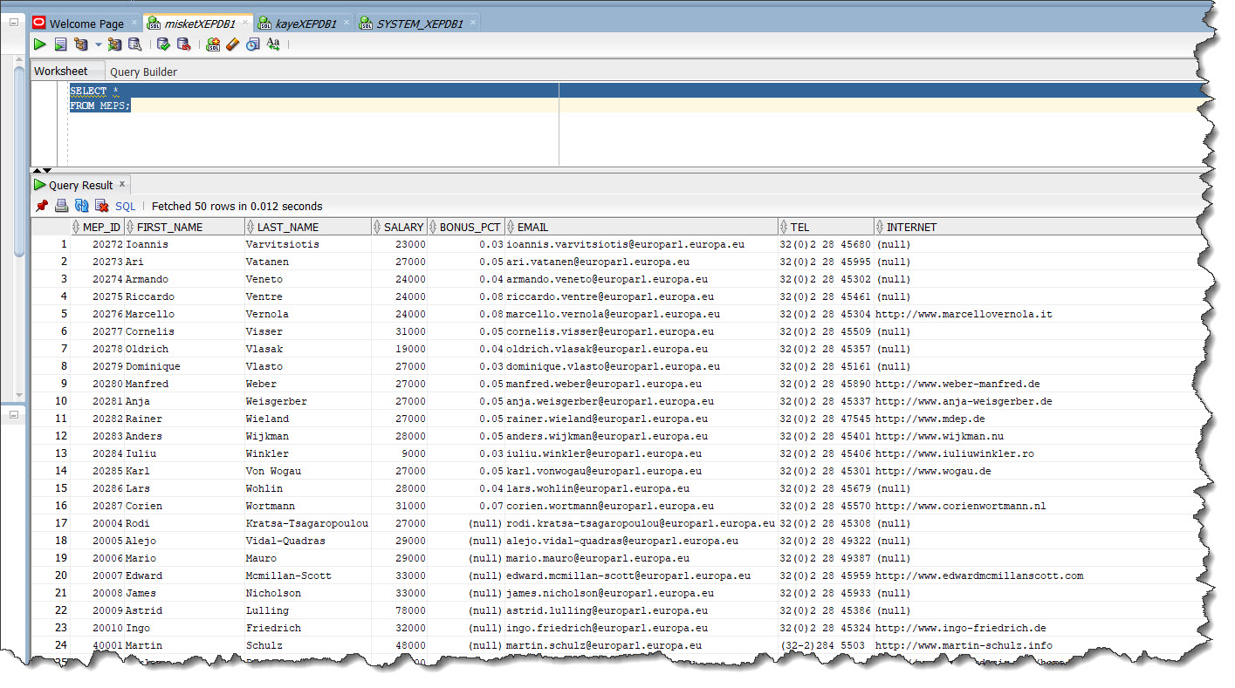Close the Query Result tab
This screenshot has height=688, width=1235.
(122, 184)
